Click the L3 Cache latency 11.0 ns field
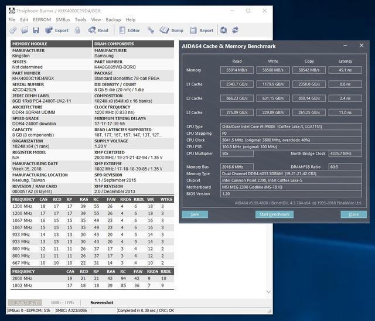The height and width of the screenshot is (321, 375). (x=345, y=112)
